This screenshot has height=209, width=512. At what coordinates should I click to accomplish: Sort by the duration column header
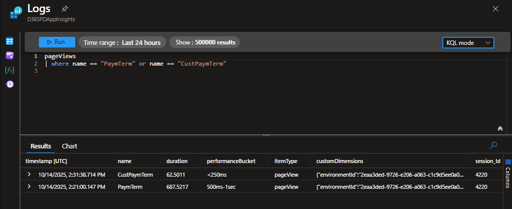pos(177,161)
